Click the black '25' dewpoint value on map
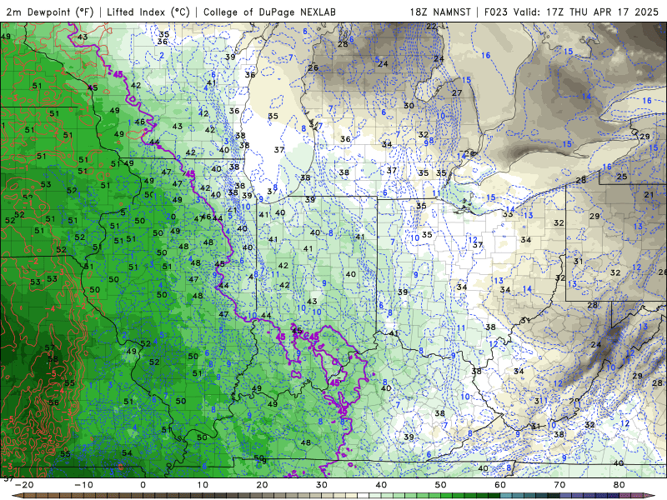Image resolution: width=667 pixels, height=500 pixels. tap(622, 177)
